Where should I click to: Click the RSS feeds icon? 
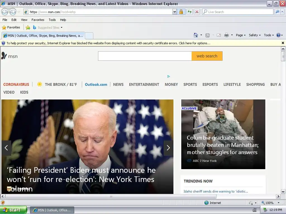pos(208,35)
